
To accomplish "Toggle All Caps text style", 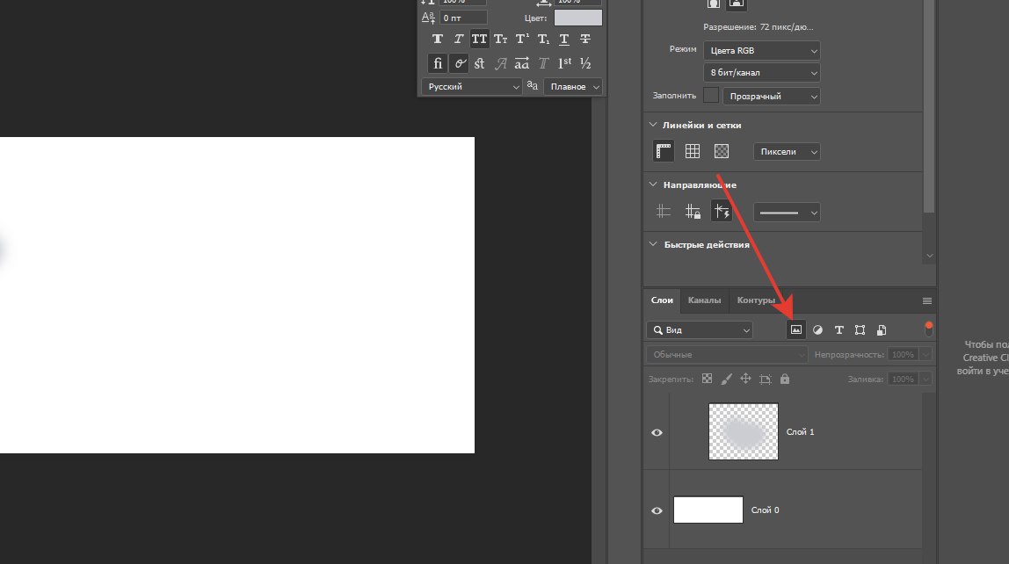I will point(479,40).
